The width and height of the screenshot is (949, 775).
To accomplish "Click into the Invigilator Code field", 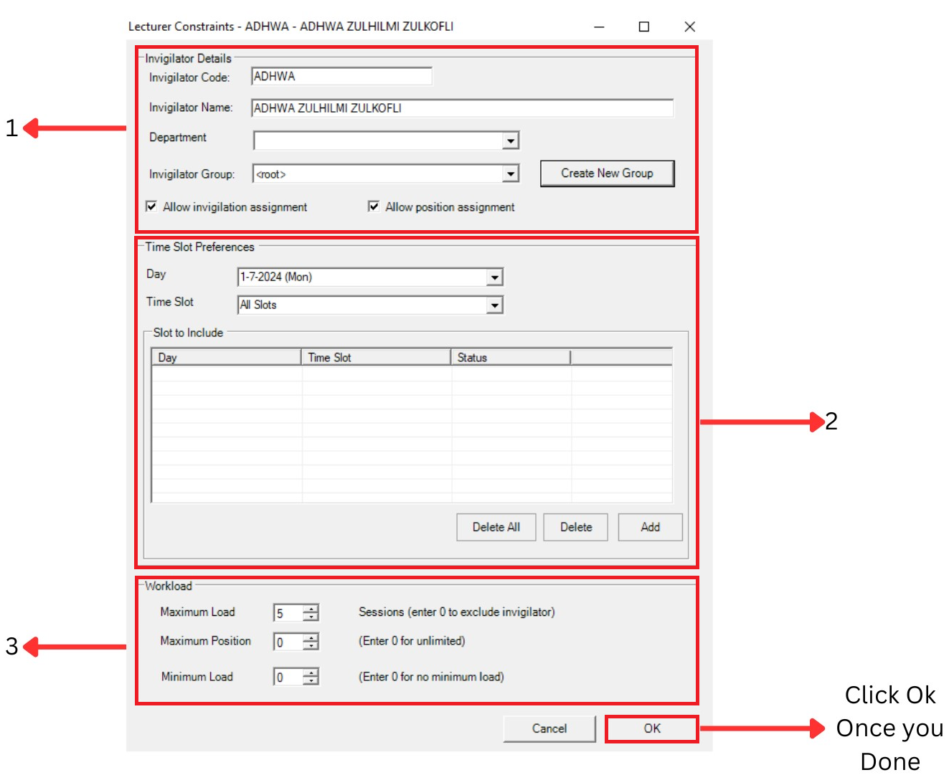I will pos(341,77).
